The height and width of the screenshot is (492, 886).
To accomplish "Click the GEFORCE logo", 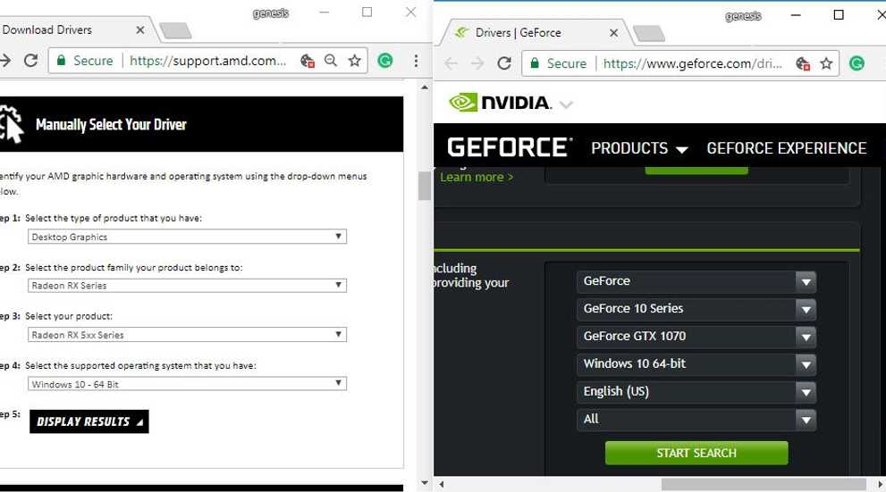I will coord(509,147).
